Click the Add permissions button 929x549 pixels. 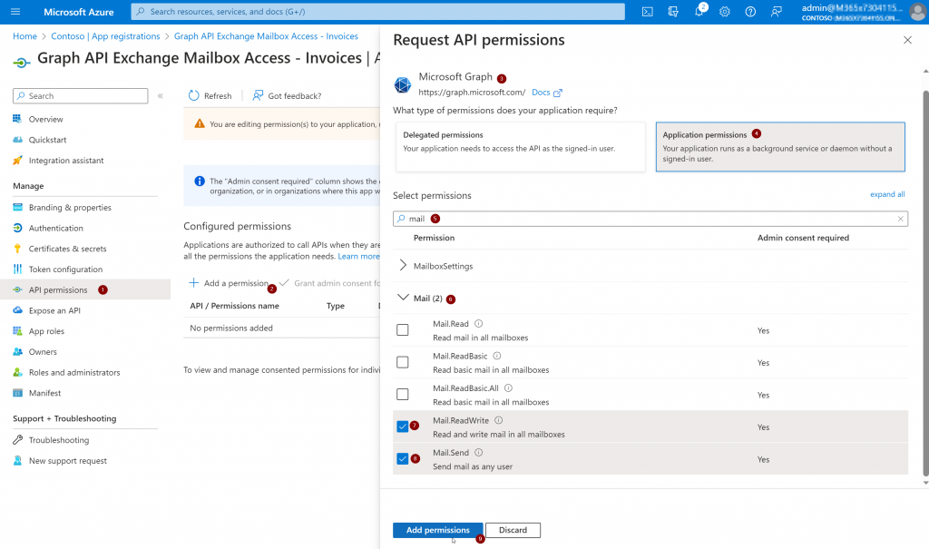click(x=437, y=530)
